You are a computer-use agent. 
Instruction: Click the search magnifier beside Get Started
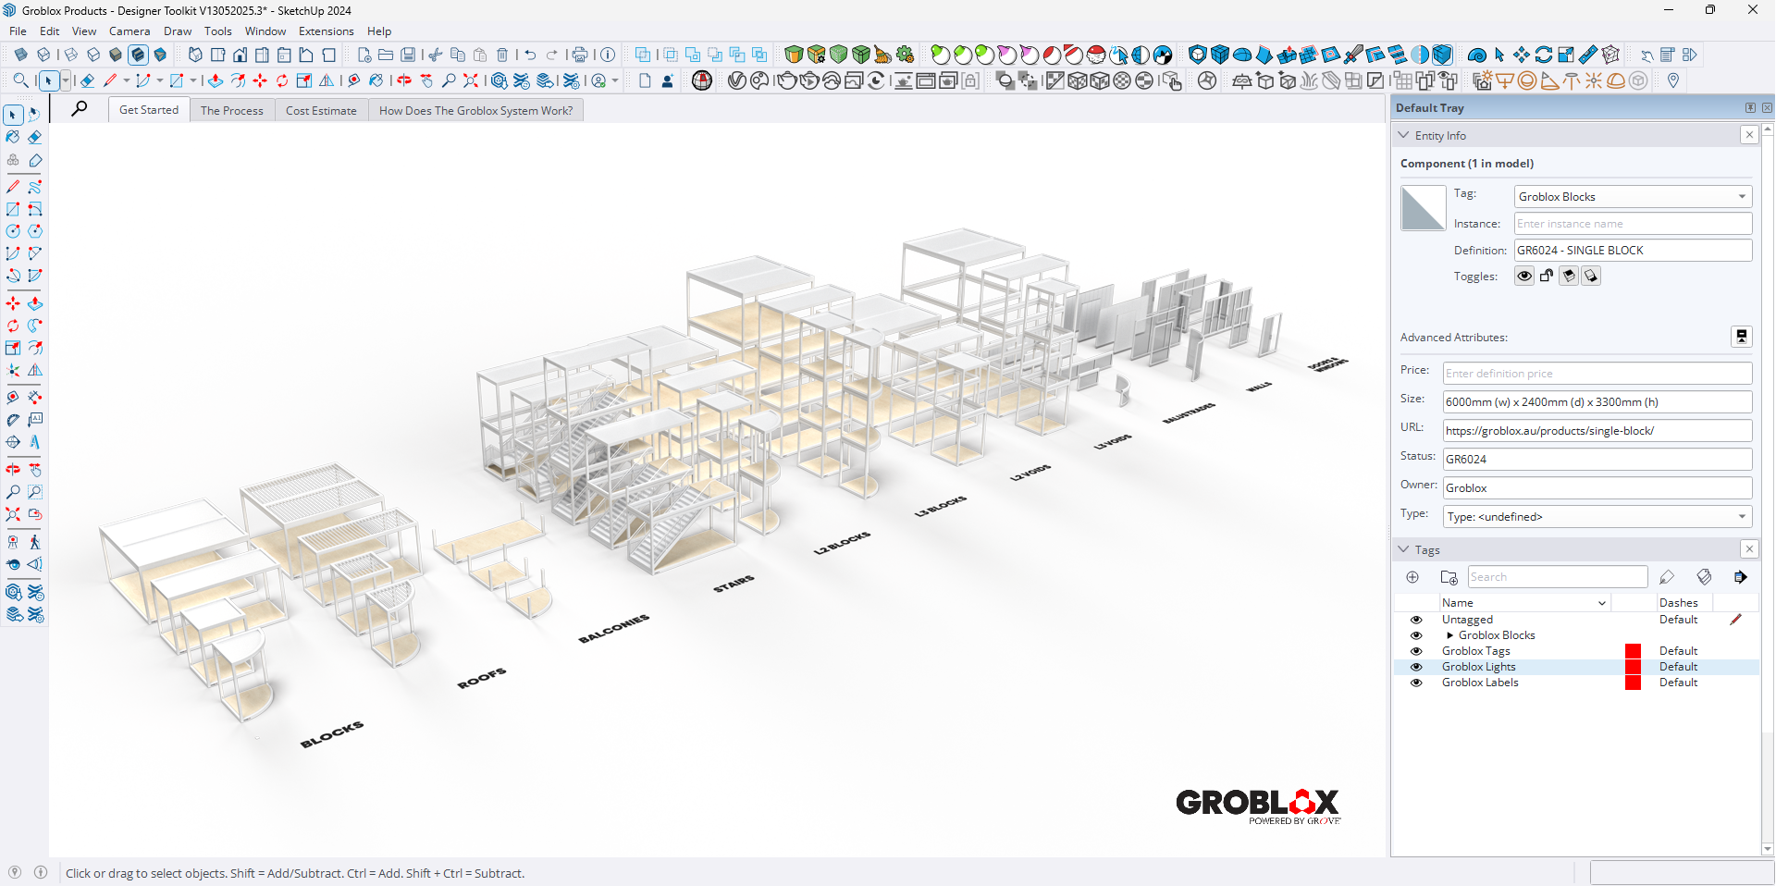pos(80,109)
